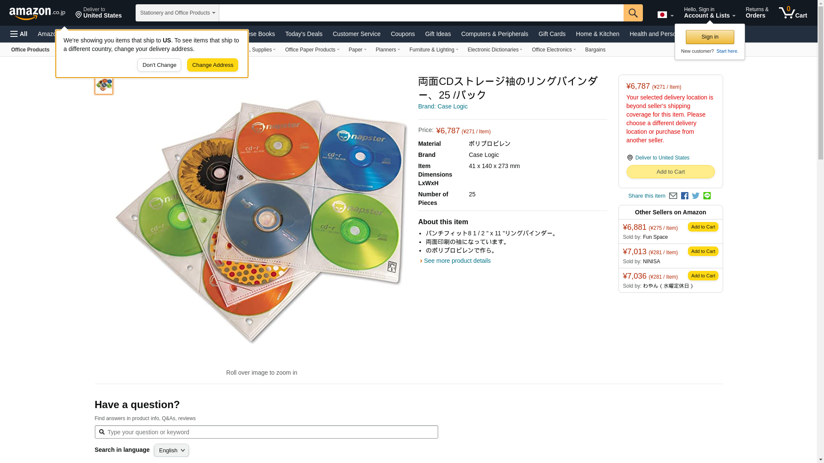The width and height of the screenshot is (824, 463).
Task: Click the Change Address button
Action: [x=212, y=65]
